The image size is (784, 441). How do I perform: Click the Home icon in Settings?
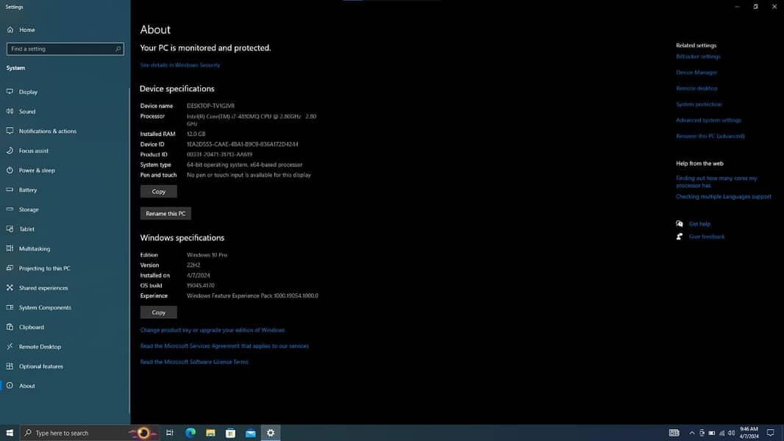point(10,30)
